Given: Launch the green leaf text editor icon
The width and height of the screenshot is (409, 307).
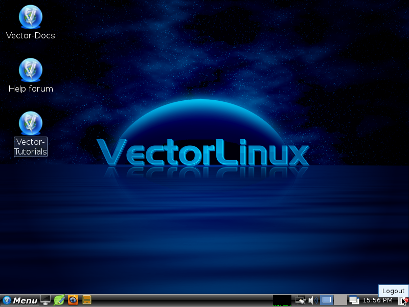Looking at the screenshot, I should click(x=59, y=300).
